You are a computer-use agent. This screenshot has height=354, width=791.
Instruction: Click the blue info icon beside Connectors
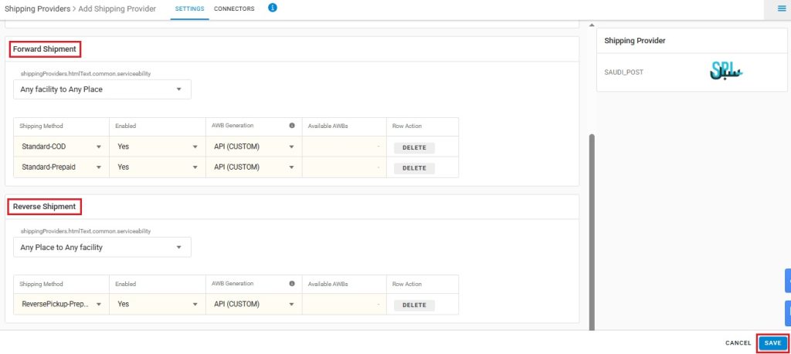tap(273, 8)
